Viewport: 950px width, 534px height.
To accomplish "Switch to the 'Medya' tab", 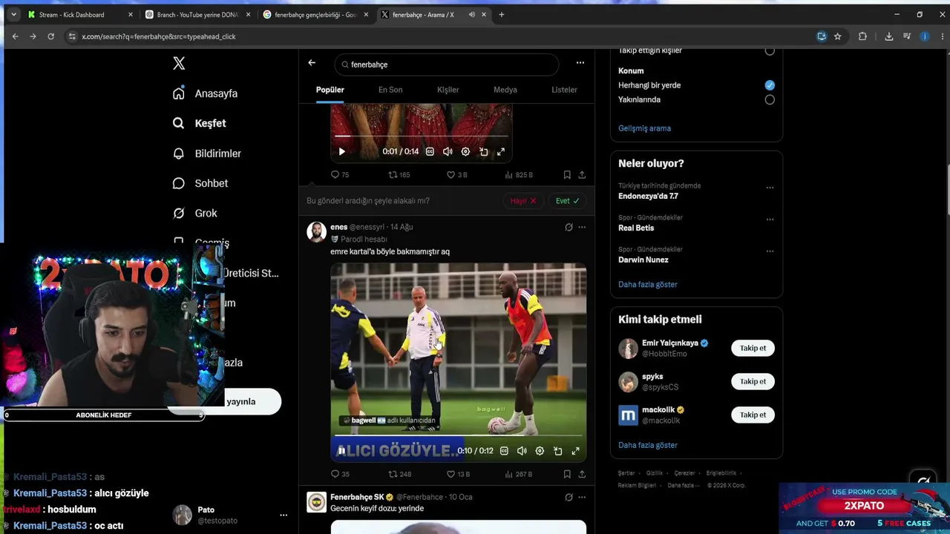I will coord(505,90).
